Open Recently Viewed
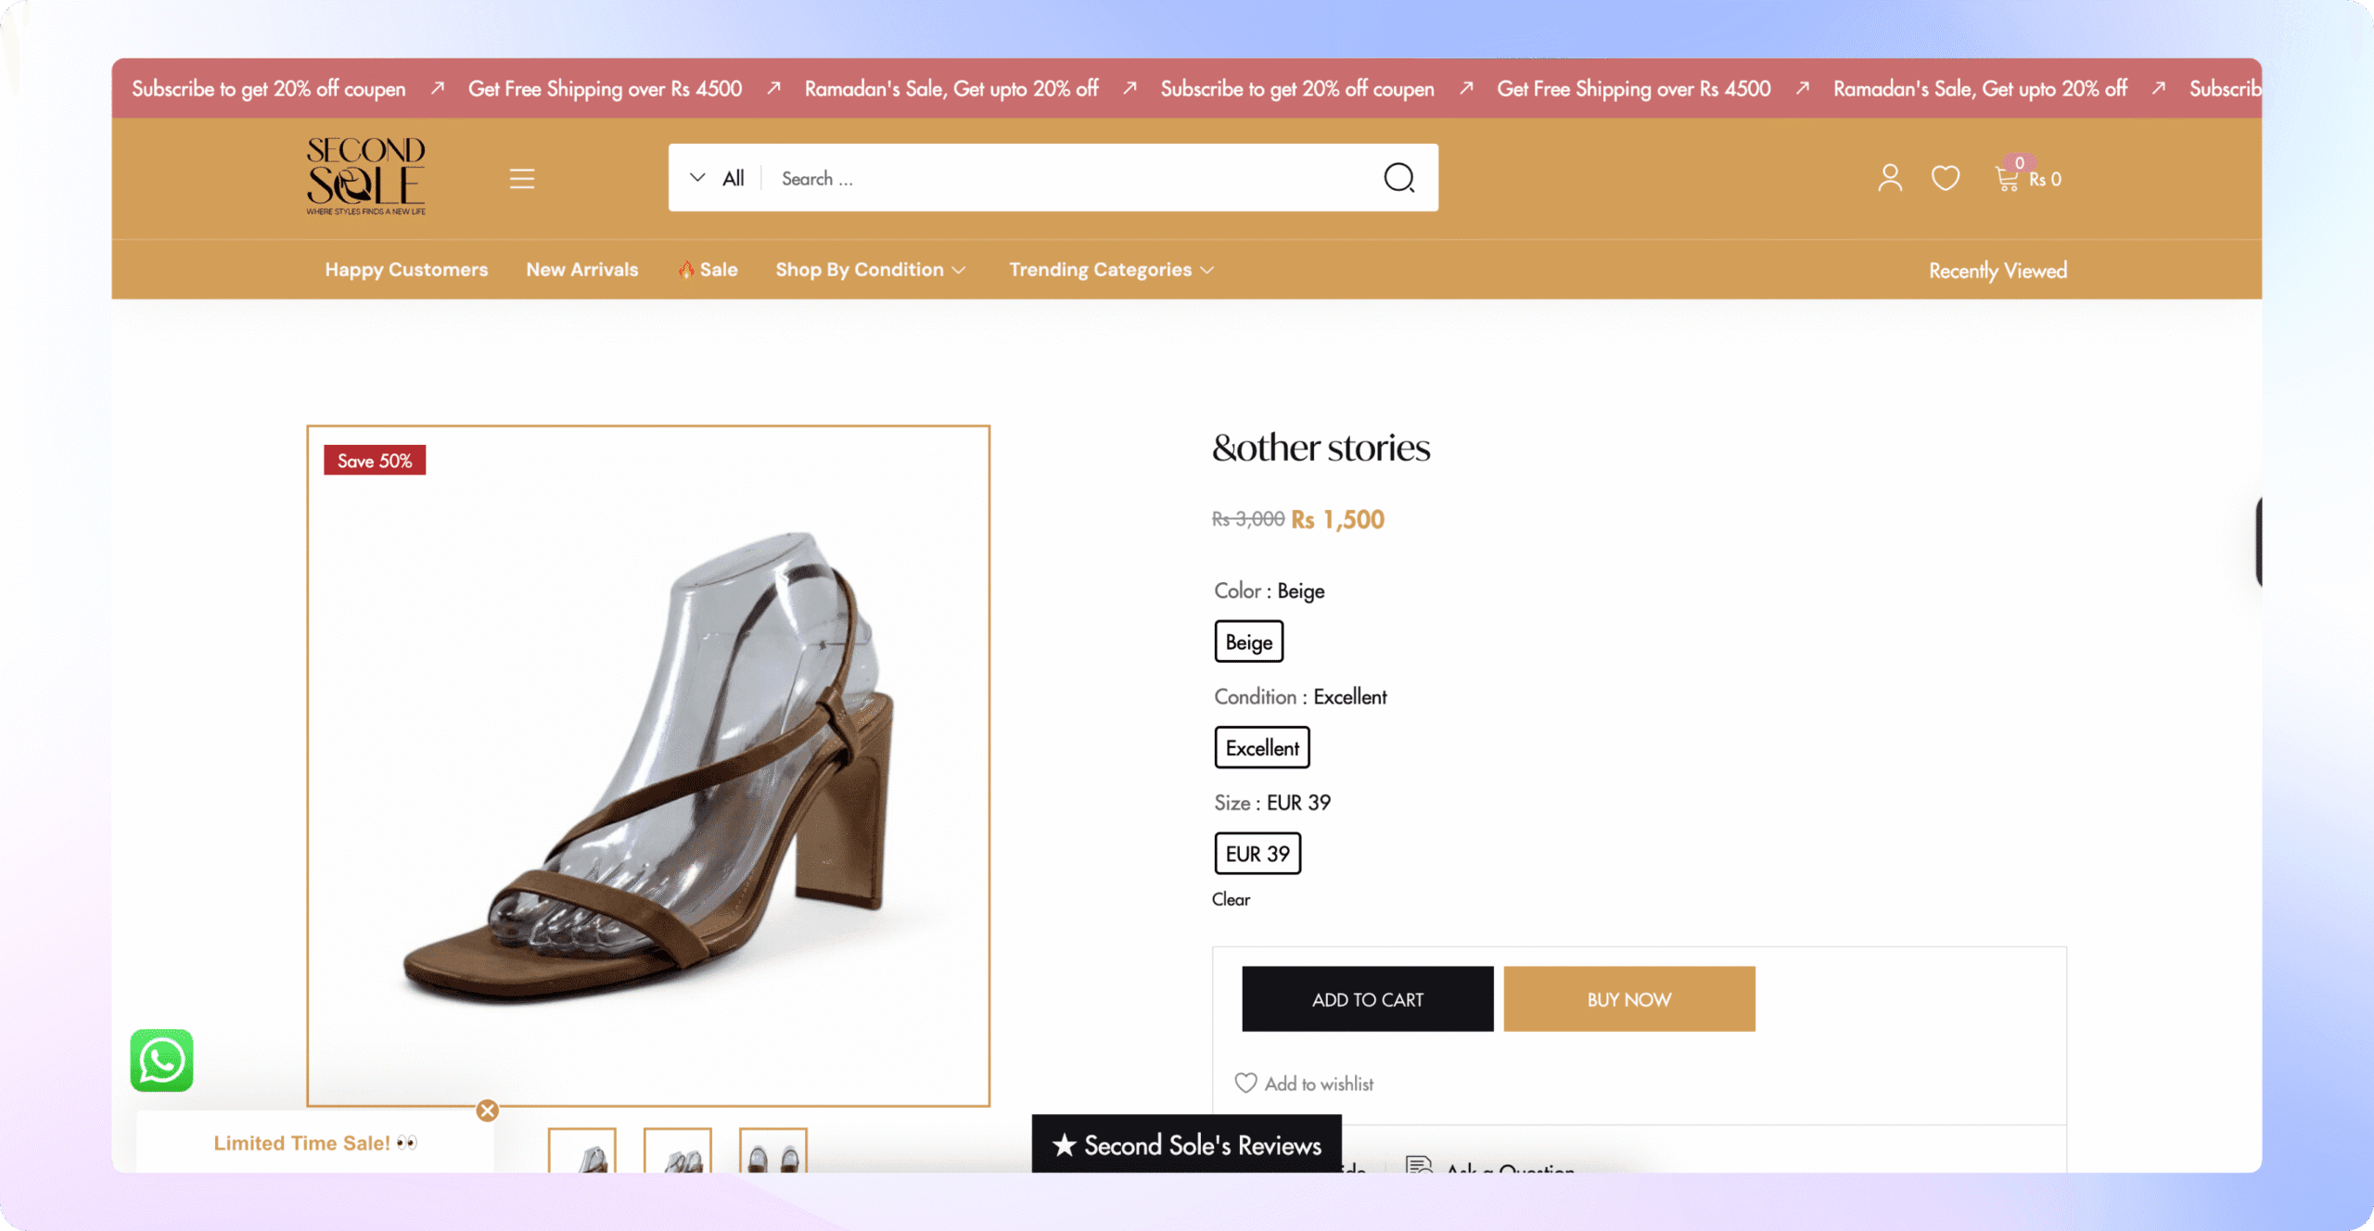This screenshot has height=1231, width=2374. pos(1997,271)
